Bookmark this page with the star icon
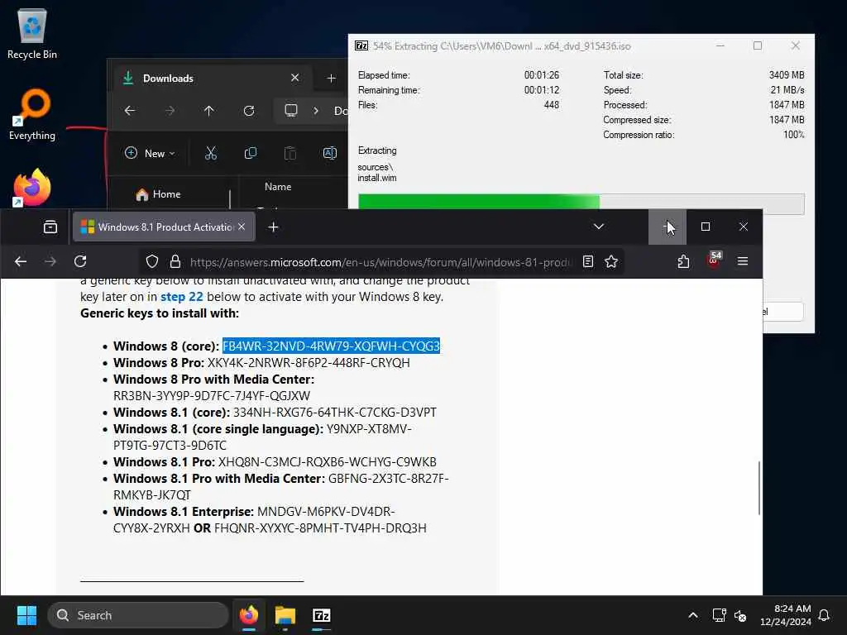This screenshot has width=847, height=635. pos(611,262)
